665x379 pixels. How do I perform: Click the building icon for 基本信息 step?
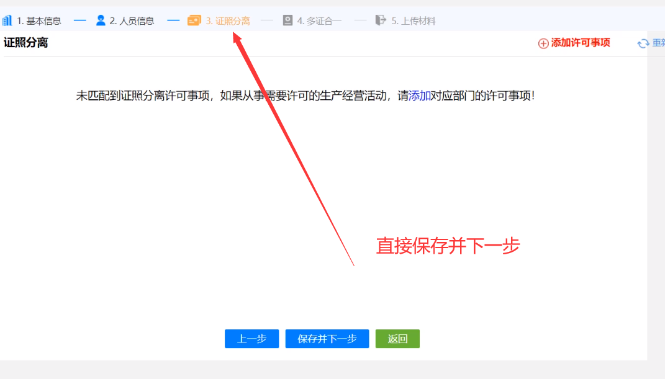click(7, 20)
